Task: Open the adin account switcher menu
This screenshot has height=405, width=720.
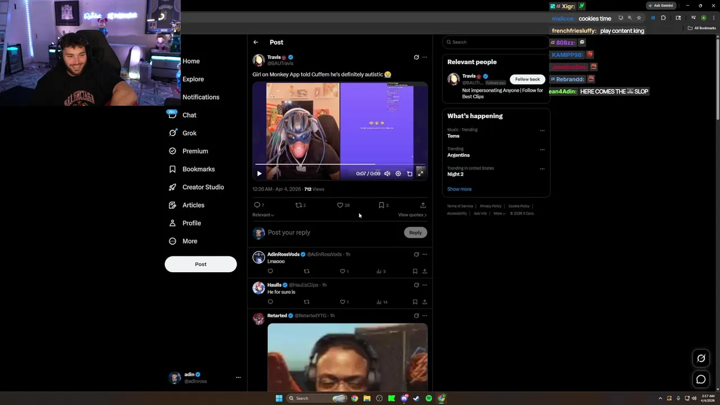Action: [205, 377]
